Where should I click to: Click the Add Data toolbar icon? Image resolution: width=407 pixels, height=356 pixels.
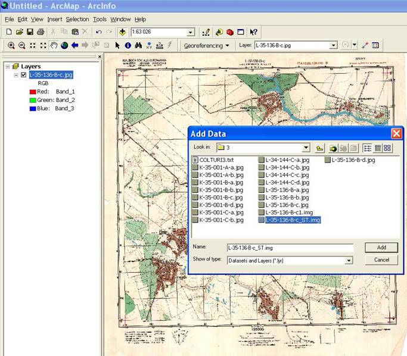[x=123, y=32]
